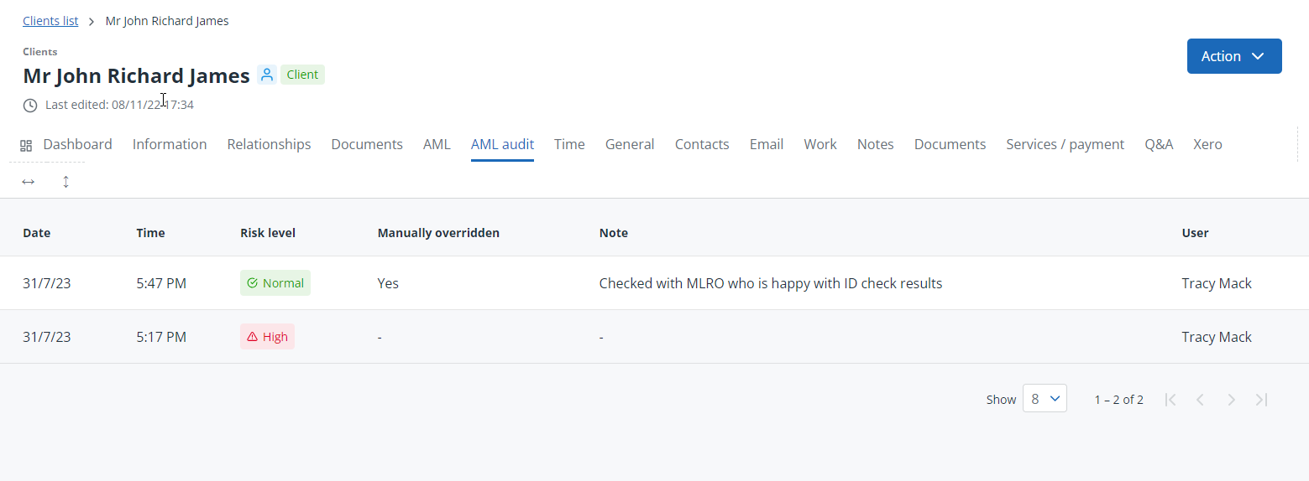Viewport: 1309px width, 481px height.
Task: Open the Services / payment tab
Action: point(1065,144)
